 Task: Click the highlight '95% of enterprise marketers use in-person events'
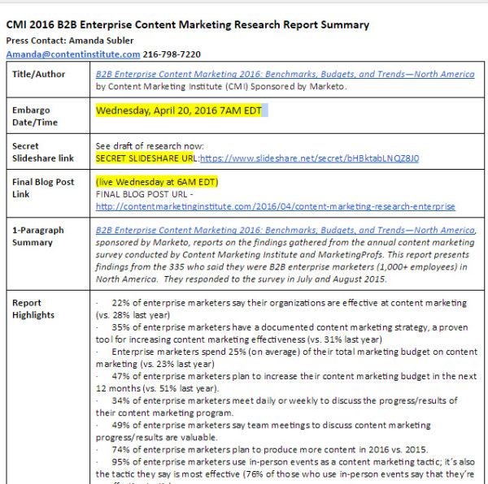coord(215,462)
